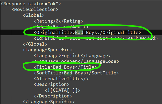This screenshot has width=162, height=104.
Task: Click the closing Global tag
Action: click(35, 44)
